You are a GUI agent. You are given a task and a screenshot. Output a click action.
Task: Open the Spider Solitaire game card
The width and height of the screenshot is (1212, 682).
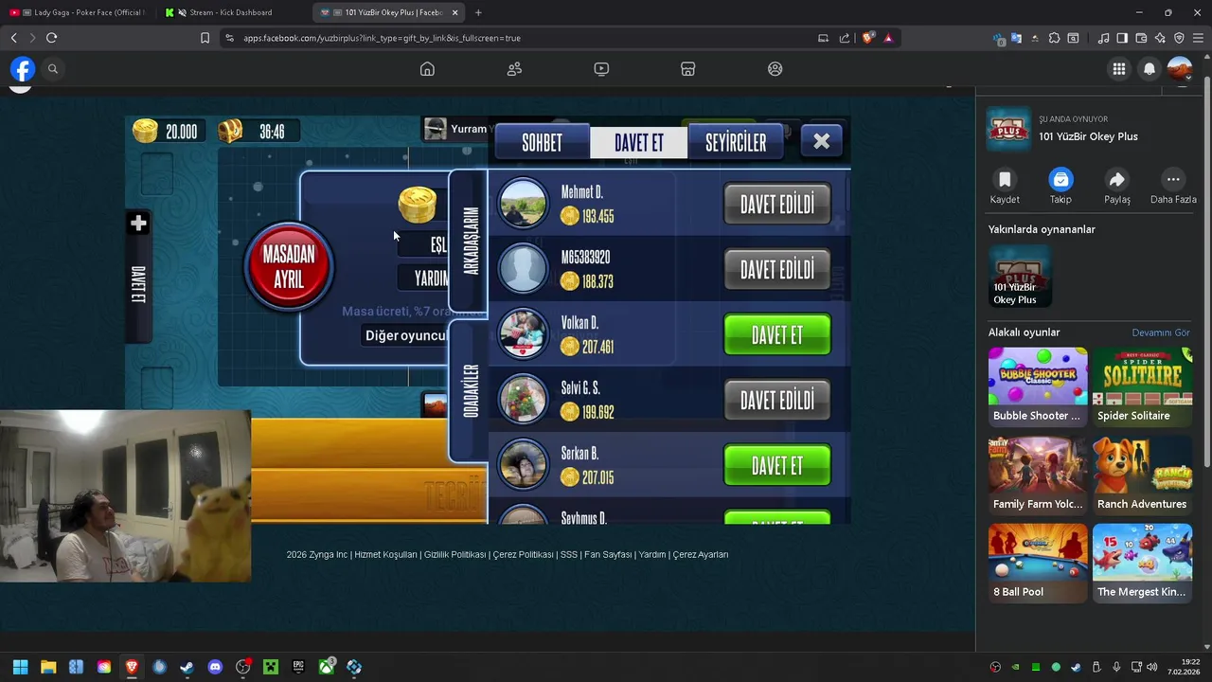click(1142, 386)
